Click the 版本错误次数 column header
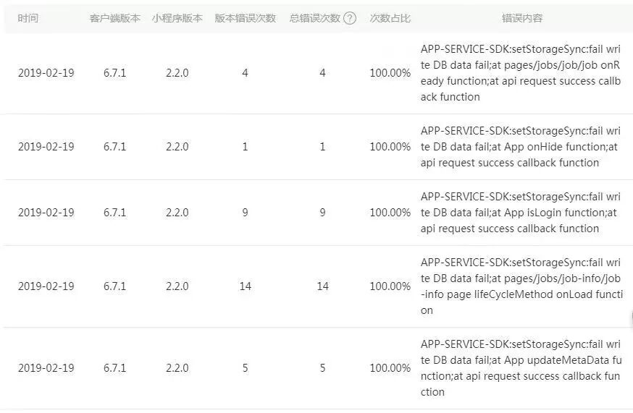The image size is (633, 413). click(x=245, y=18)
